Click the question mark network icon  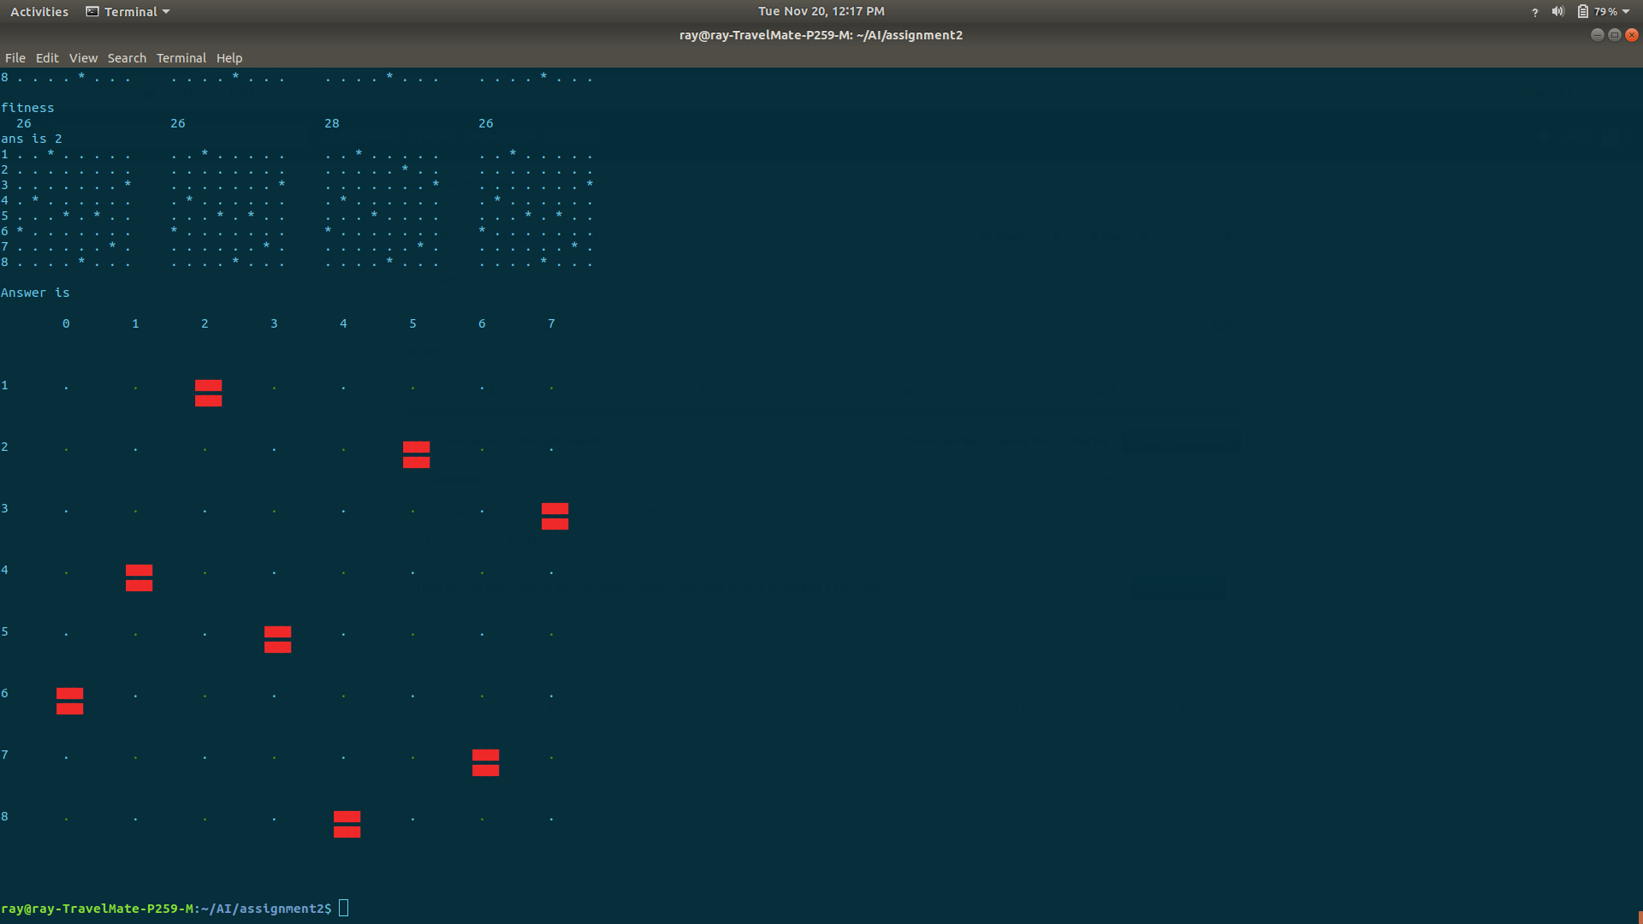point(1534,12)
